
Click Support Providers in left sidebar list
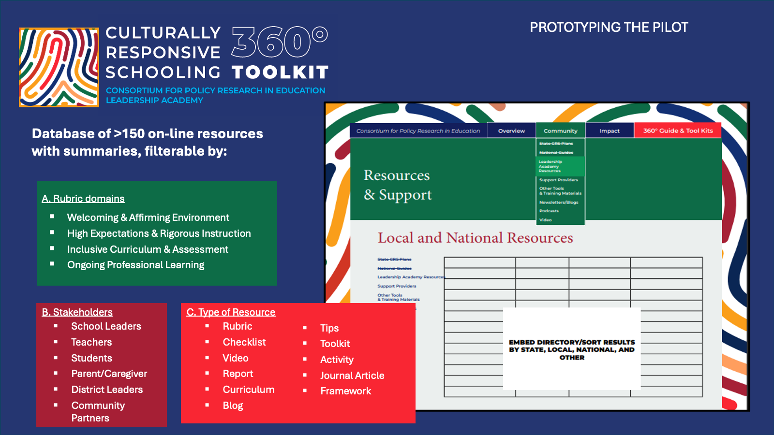click(397, 286)
